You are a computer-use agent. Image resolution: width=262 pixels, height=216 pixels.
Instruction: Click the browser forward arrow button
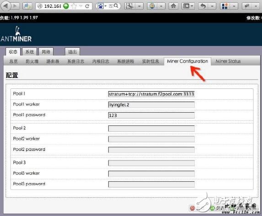point(15,6)
